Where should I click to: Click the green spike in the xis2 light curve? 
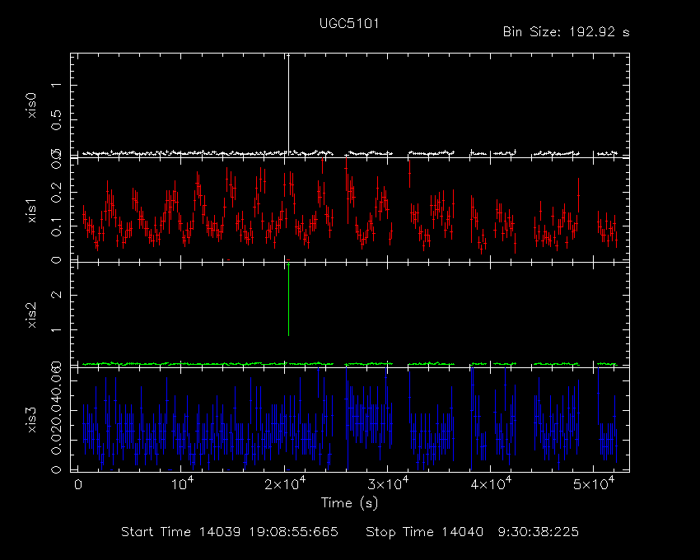point(288,300)
